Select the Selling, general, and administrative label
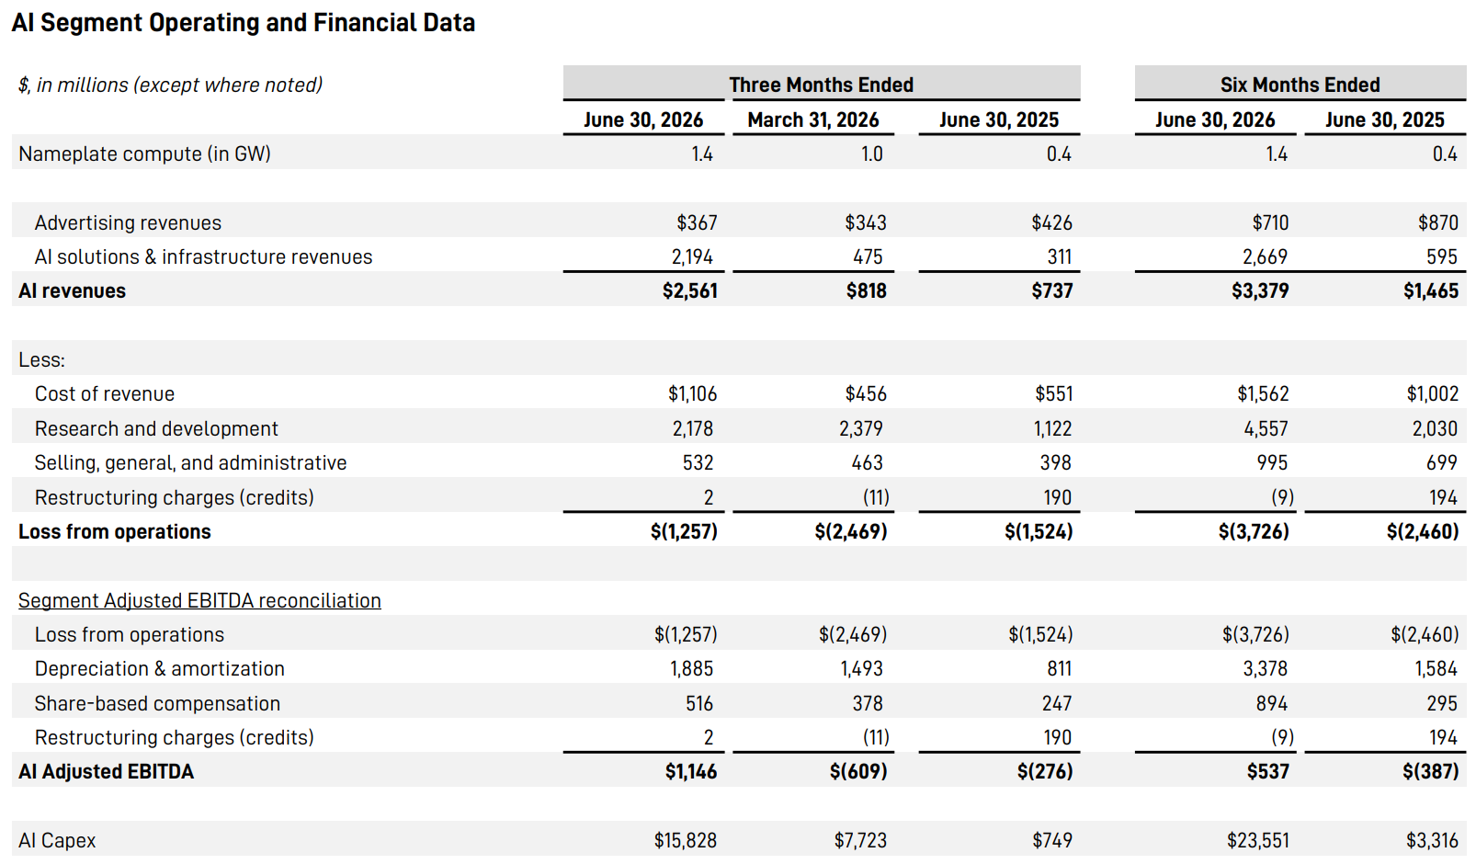Image resolution: width=1476 pixels, height=864 pixels. [x=190, y=463]
